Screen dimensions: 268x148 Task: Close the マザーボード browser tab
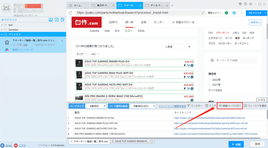(x=140, y=5)
